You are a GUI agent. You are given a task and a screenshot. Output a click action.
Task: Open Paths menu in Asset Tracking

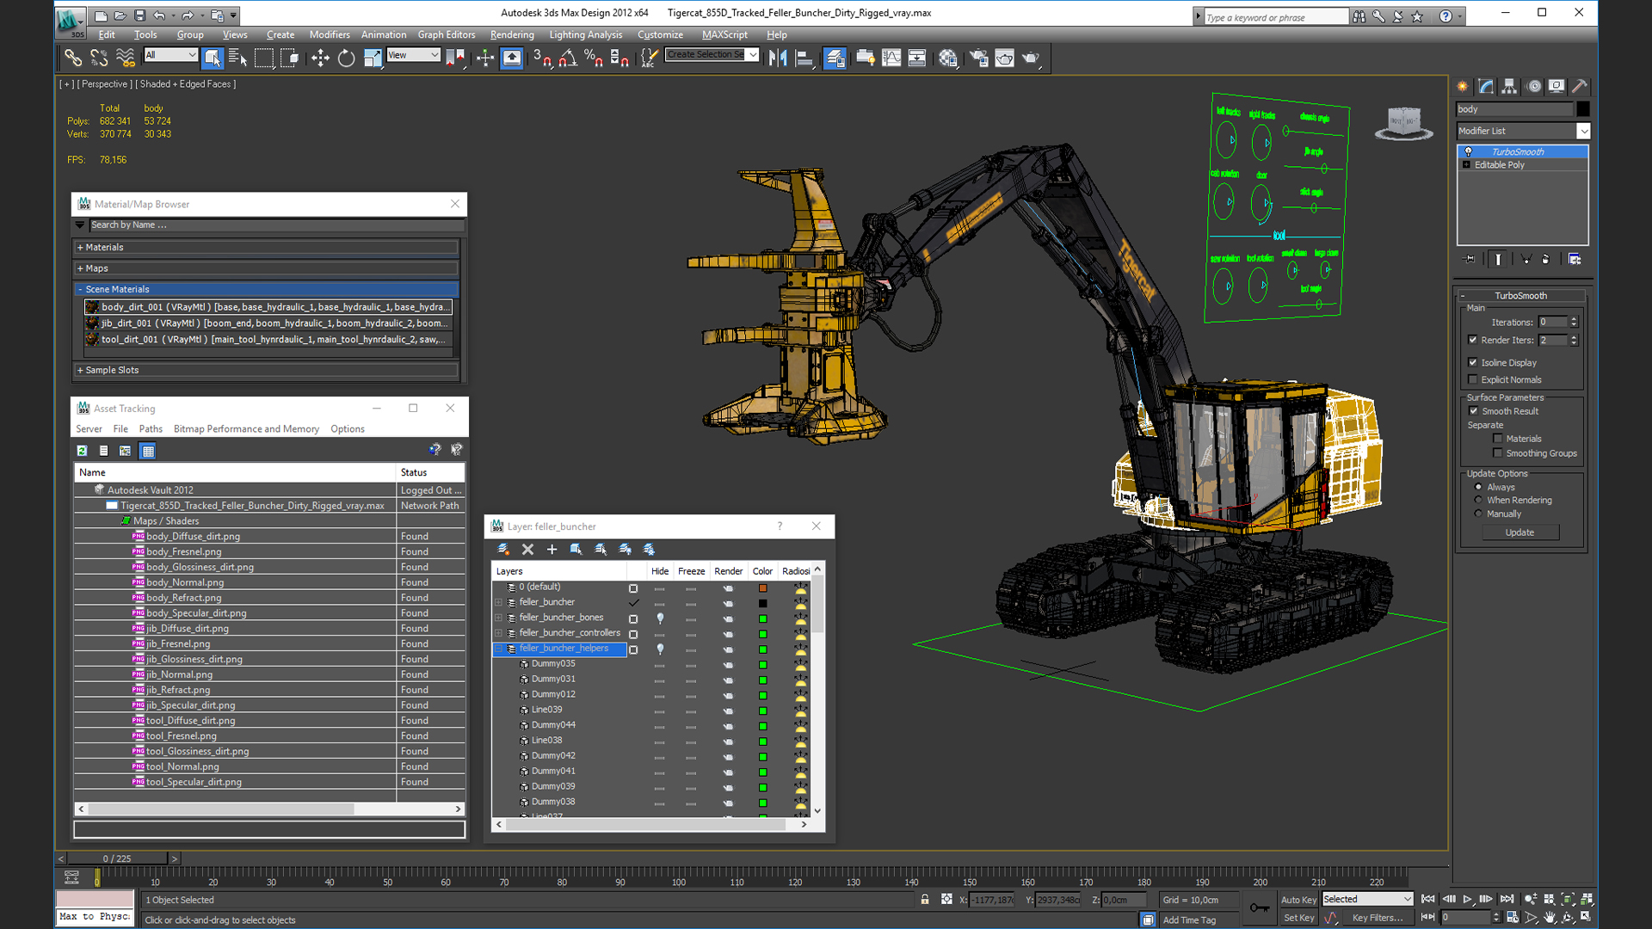click(151, 428)
